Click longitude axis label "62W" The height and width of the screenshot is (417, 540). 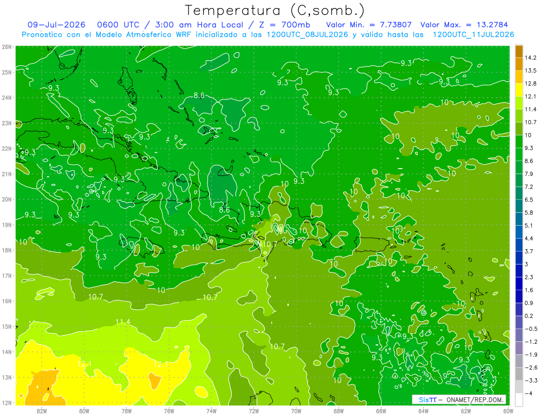(x=466, y=410)
